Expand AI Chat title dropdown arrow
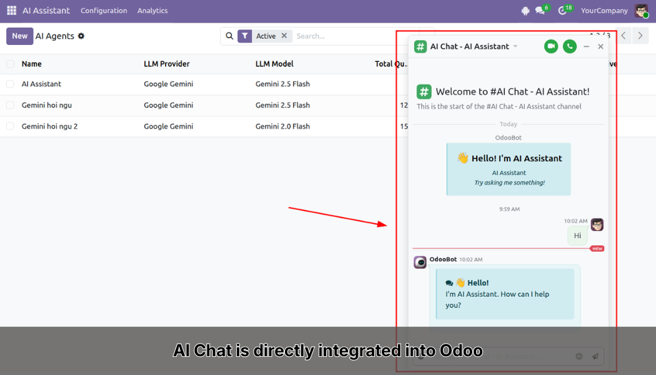Image resolution: width=656 pixels, height=375 pixels. click(515, 46)
